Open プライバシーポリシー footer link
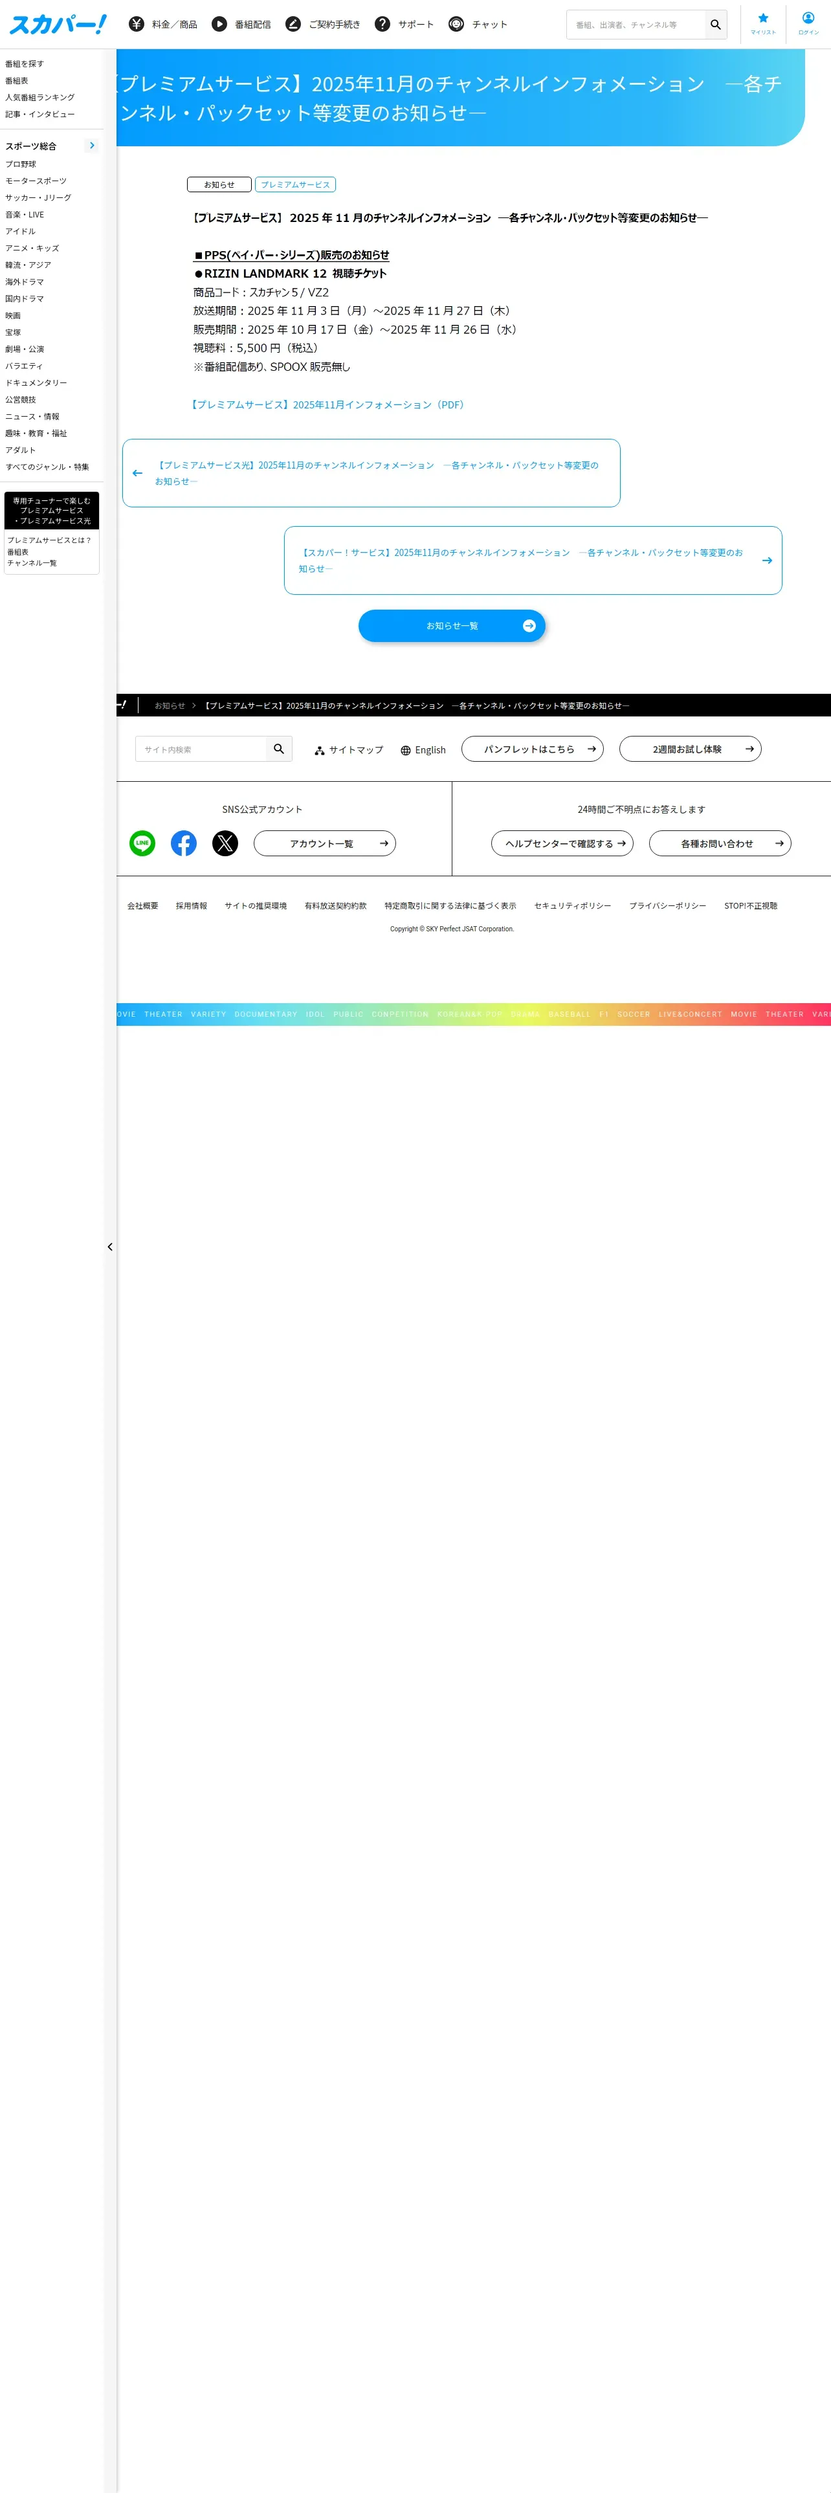Image resolution: width=831 pixels, height=2493 pixels. (667, 906)
